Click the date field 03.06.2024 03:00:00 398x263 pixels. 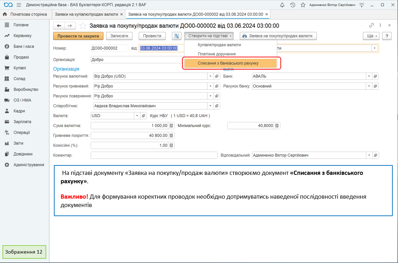point(161,48)
